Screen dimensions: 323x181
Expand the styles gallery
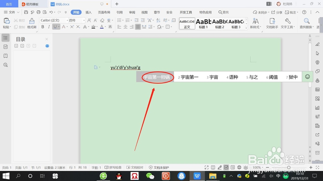[x=246, y=28]
